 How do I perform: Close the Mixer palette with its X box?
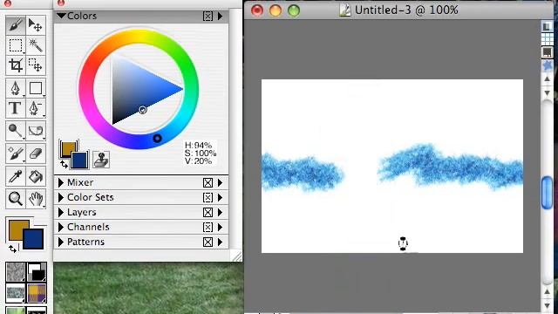pos(208,182)
